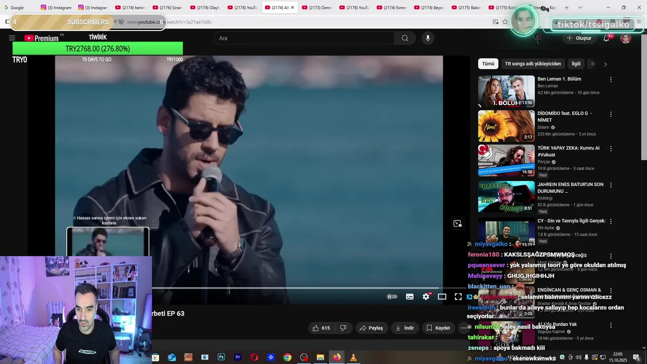Viewport: 647px width, 364px height.
Task: Focus the Ara search field
Action: point(304,38)
